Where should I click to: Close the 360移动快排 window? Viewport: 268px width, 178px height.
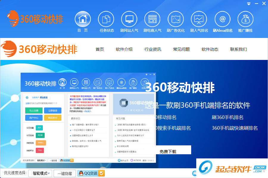coord(264,4)
